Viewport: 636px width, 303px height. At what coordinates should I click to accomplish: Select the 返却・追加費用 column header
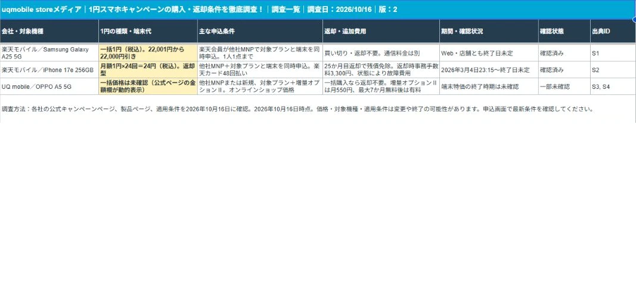(x=381, y=31)
